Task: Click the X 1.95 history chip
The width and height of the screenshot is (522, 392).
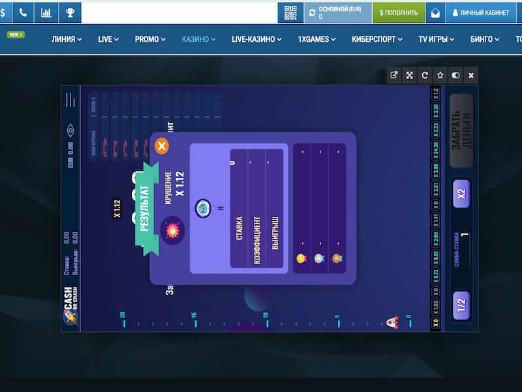Action: (435, 307)
